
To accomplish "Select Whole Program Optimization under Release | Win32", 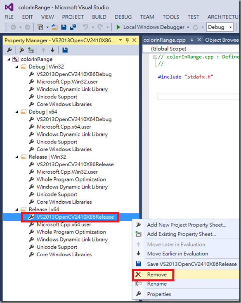I will coord(71,179).
